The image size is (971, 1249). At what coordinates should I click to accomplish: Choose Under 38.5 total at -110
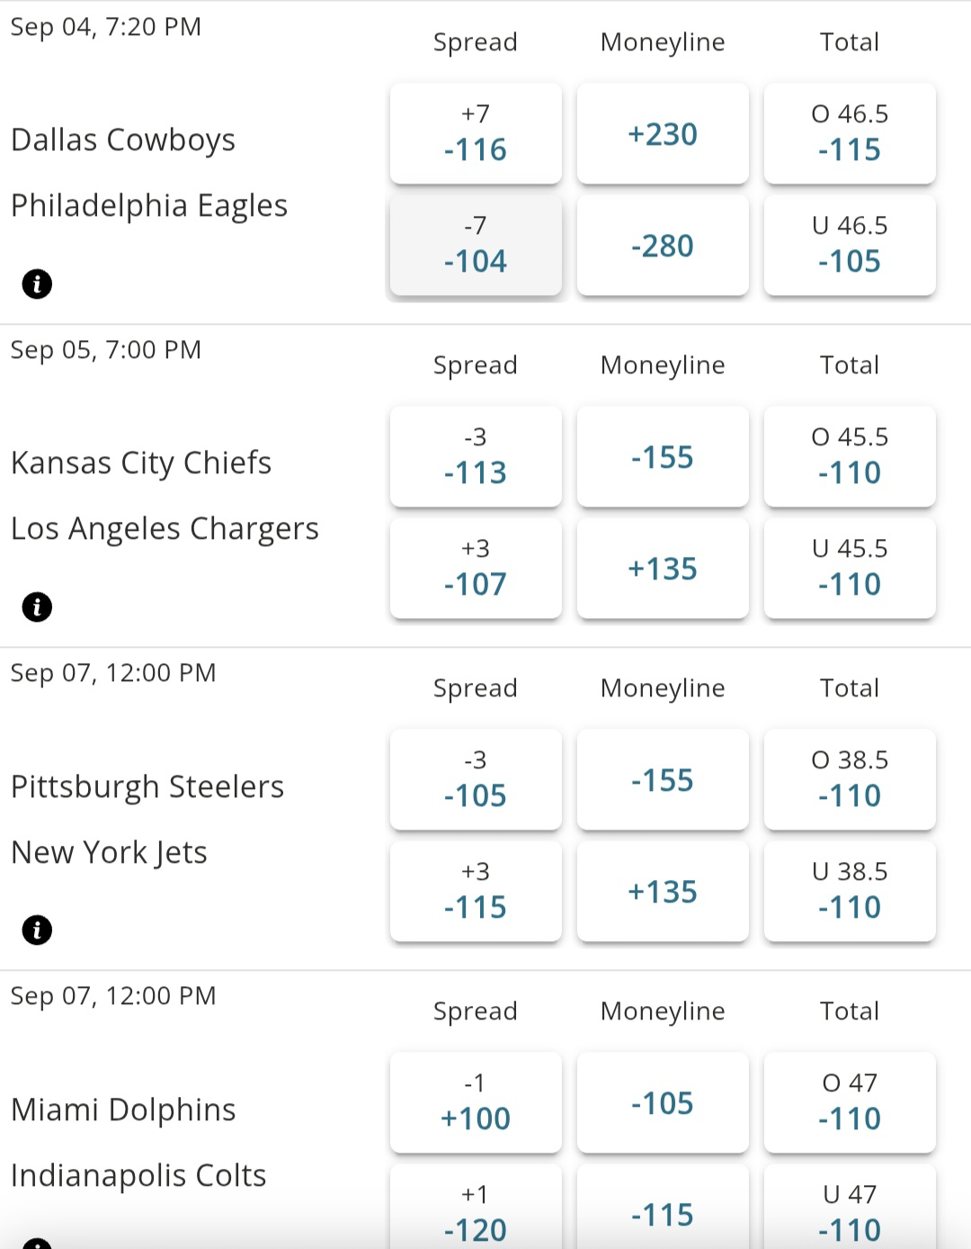(x=850, y=891)
